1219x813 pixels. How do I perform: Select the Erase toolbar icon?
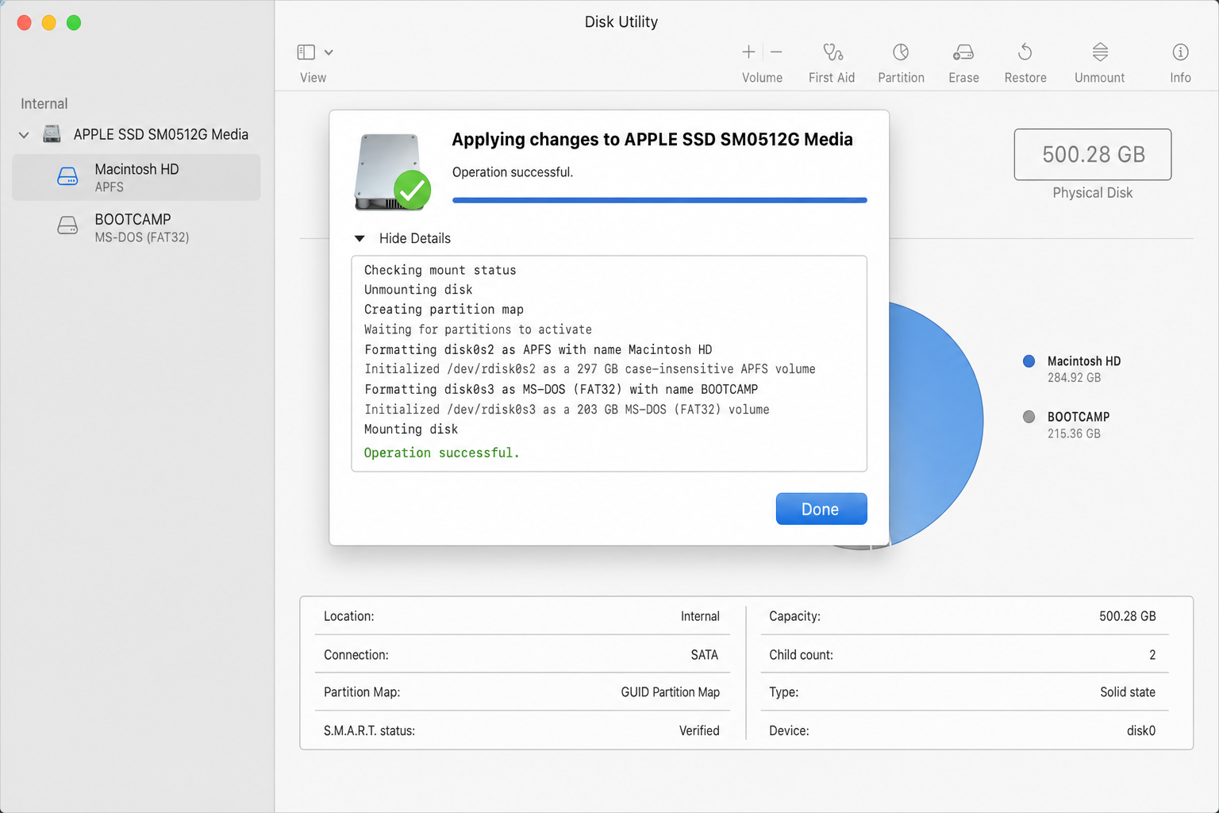(963, 52)
